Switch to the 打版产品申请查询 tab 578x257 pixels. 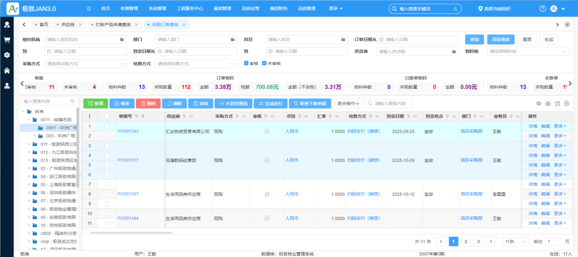click(x=113, y=25)
